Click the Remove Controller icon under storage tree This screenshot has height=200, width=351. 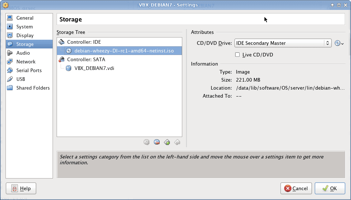pos(177,142)
